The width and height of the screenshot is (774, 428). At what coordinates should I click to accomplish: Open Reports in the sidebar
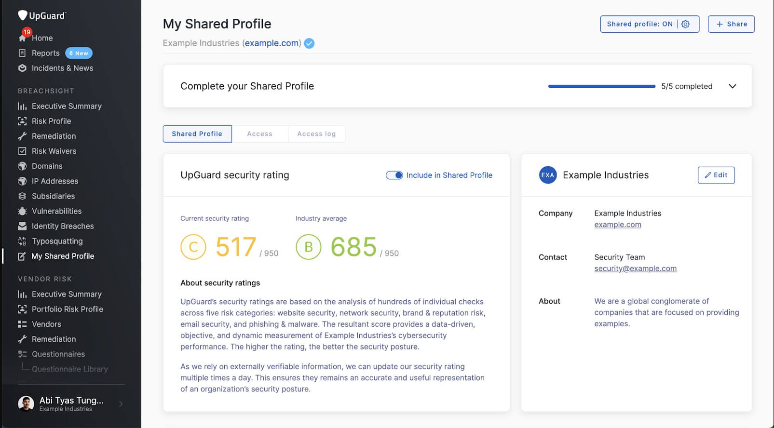[46, 53]
